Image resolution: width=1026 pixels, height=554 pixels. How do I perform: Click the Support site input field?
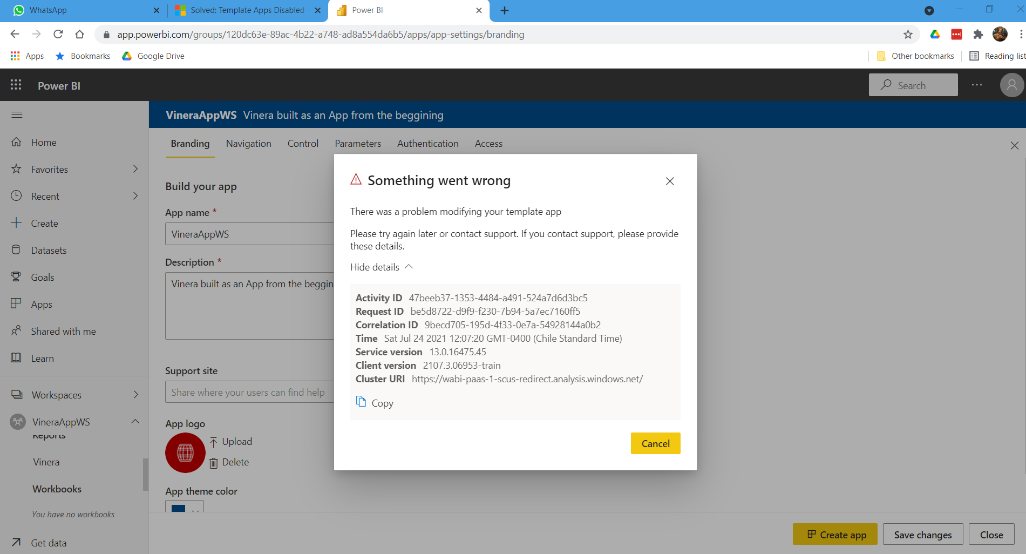[249, 392]
